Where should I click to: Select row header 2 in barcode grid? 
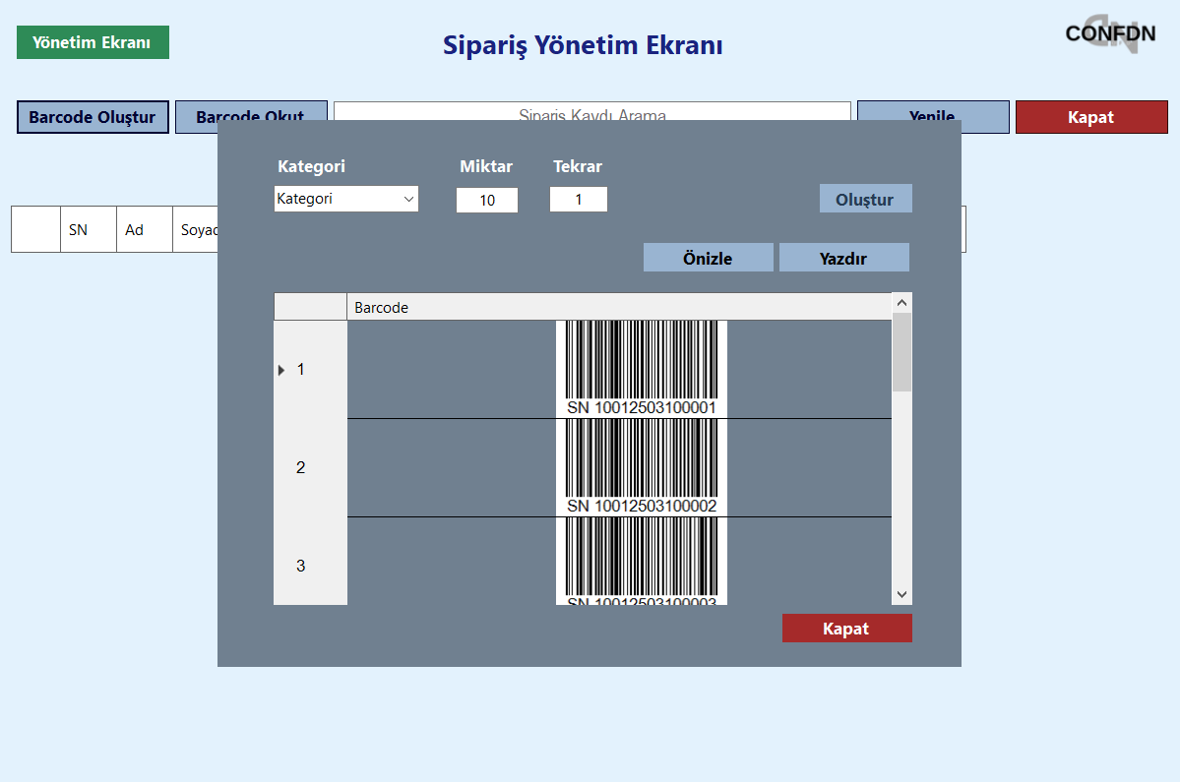click(x=310, y=467)
